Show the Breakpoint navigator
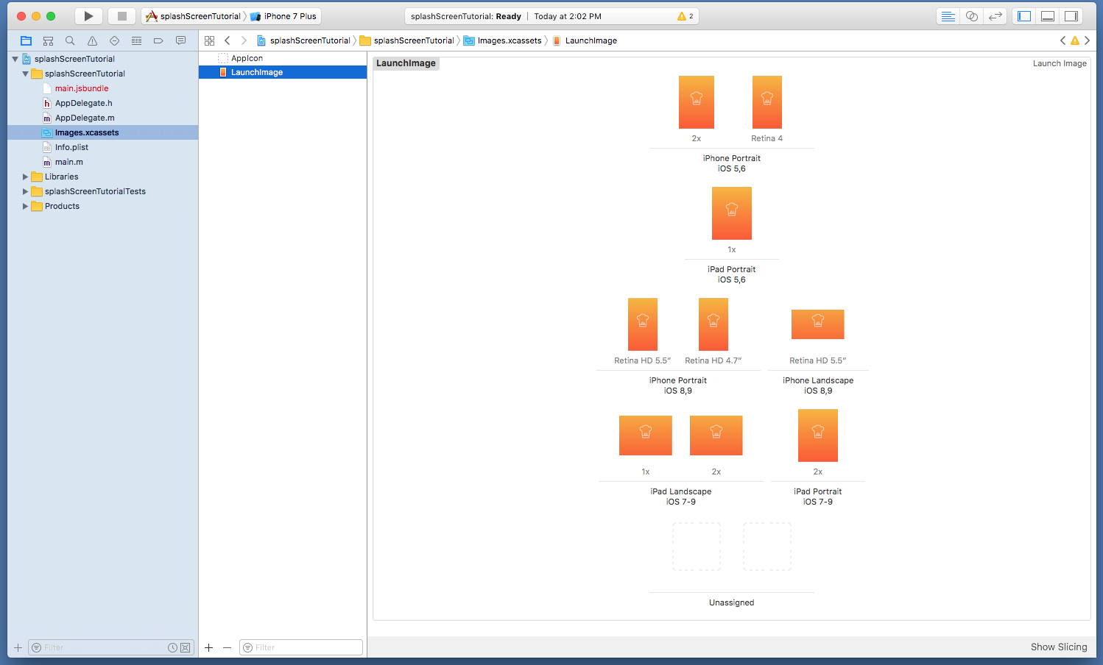This screenshot has width=1103, height=665. pos(158,41)
